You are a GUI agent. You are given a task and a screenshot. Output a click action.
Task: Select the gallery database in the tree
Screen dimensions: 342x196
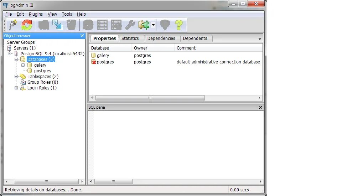40,65
